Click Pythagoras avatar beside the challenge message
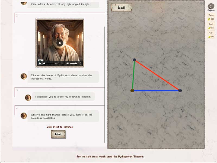This screenshot has height=163, width=217. click(28, 98)
